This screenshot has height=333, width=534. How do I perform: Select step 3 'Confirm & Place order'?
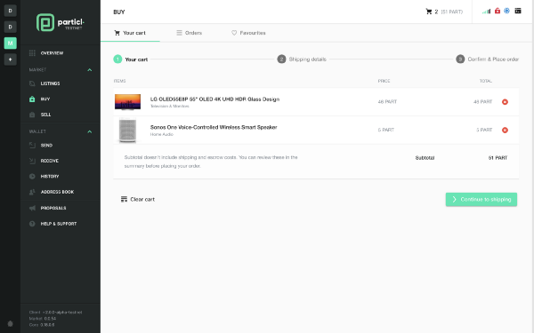click(x=488, y=59)
